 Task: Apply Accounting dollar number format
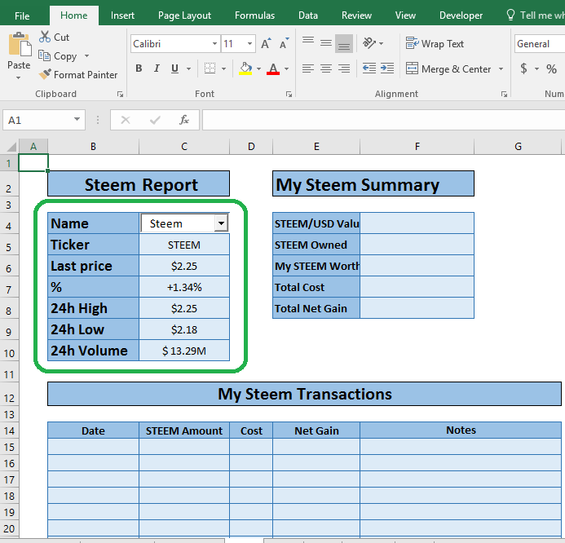tap(523, 68)
